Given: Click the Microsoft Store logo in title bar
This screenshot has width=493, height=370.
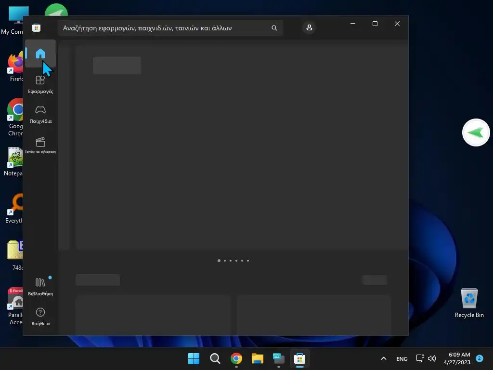Looking at the screenshot, I should tap(37, 27).
